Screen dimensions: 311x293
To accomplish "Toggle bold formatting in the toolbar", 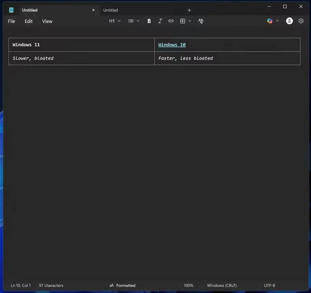I will [x=149, y=21].
